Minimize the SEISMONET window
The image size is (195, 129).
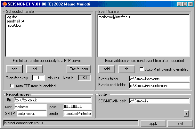(x=179, y=4)
